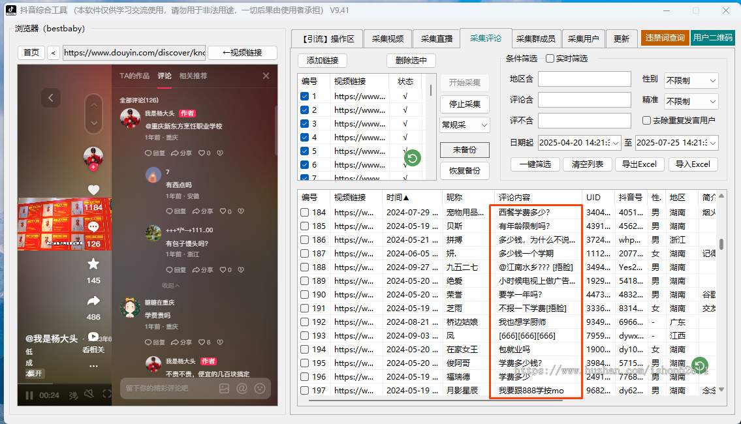Open the TA的作品 tab in video panel
The height and width of the screenshot is (424, 741).
click(134, 76)
